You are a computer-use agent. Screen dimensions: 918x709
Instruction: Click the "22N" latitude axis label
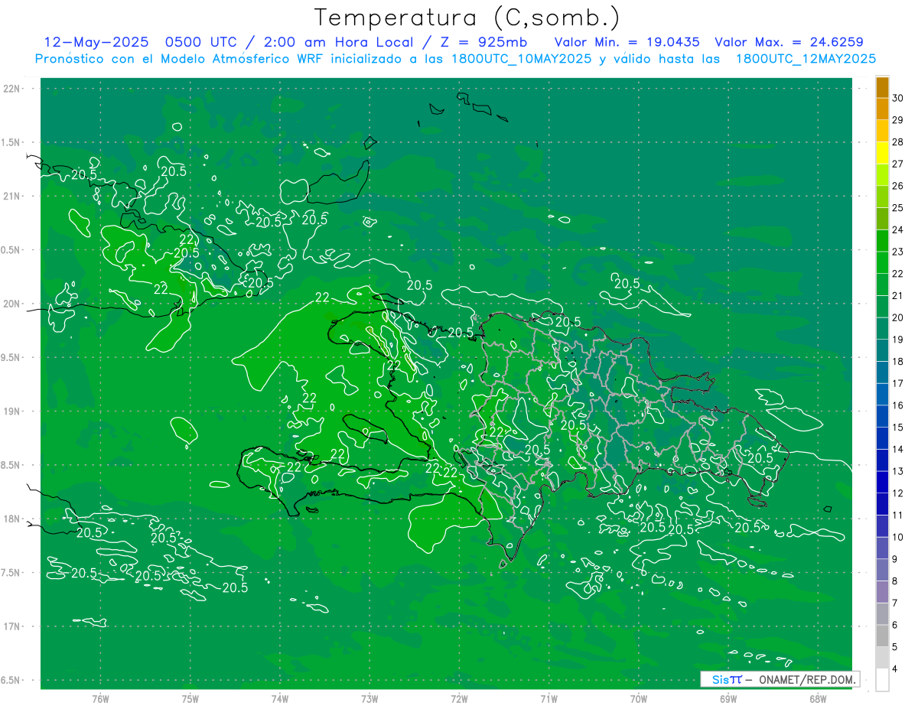[12, 88]
